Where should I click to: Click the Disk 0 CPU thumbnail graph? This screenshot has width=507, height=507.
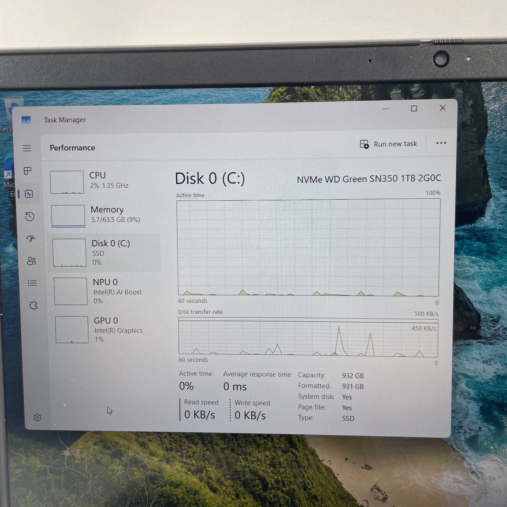[69, 252]
